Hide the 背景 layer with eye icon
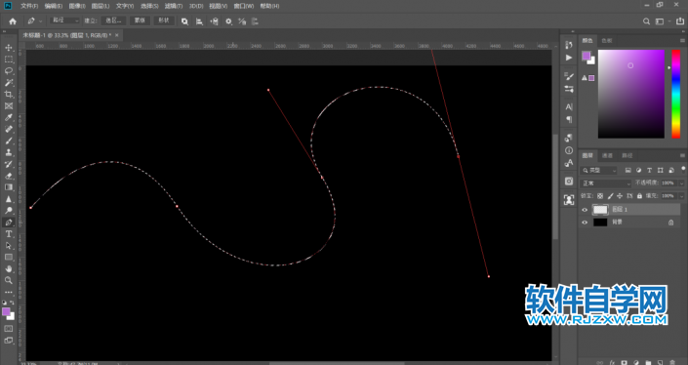 click(585, 223)
